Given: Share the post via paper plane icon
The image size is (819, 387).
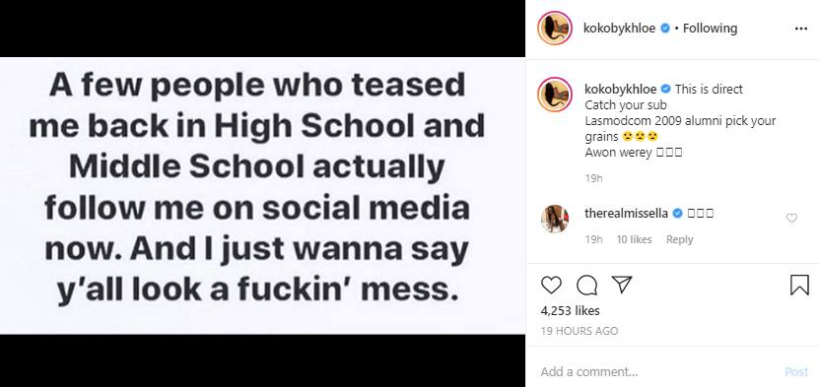Looking at the screenshot, I should point(622,285).
